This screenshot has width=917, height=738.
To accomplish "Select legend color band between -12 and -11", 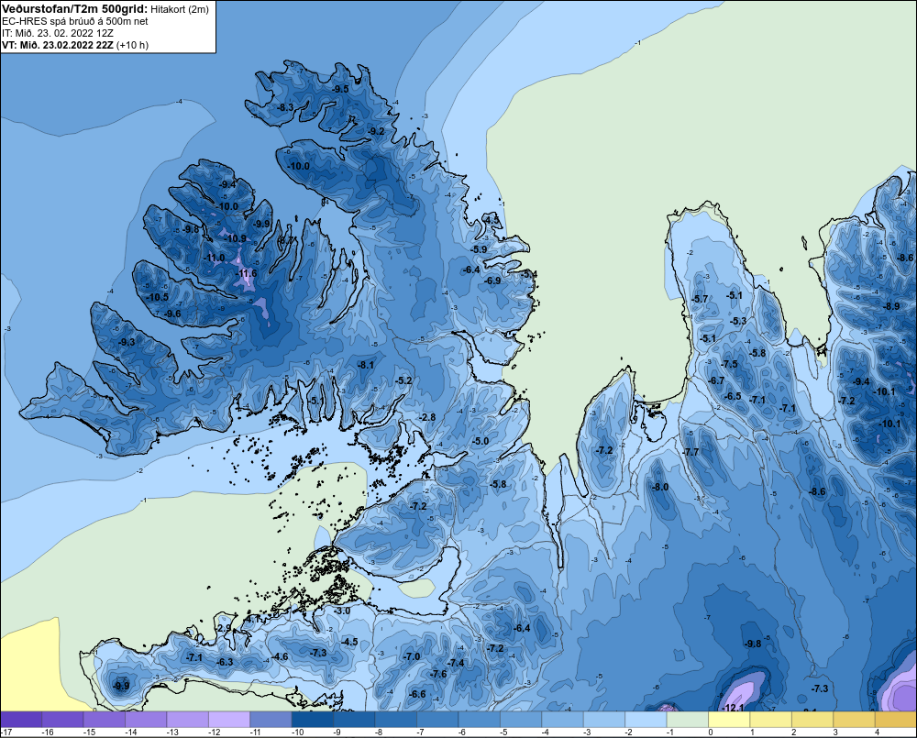I will [x=228, y=720].
